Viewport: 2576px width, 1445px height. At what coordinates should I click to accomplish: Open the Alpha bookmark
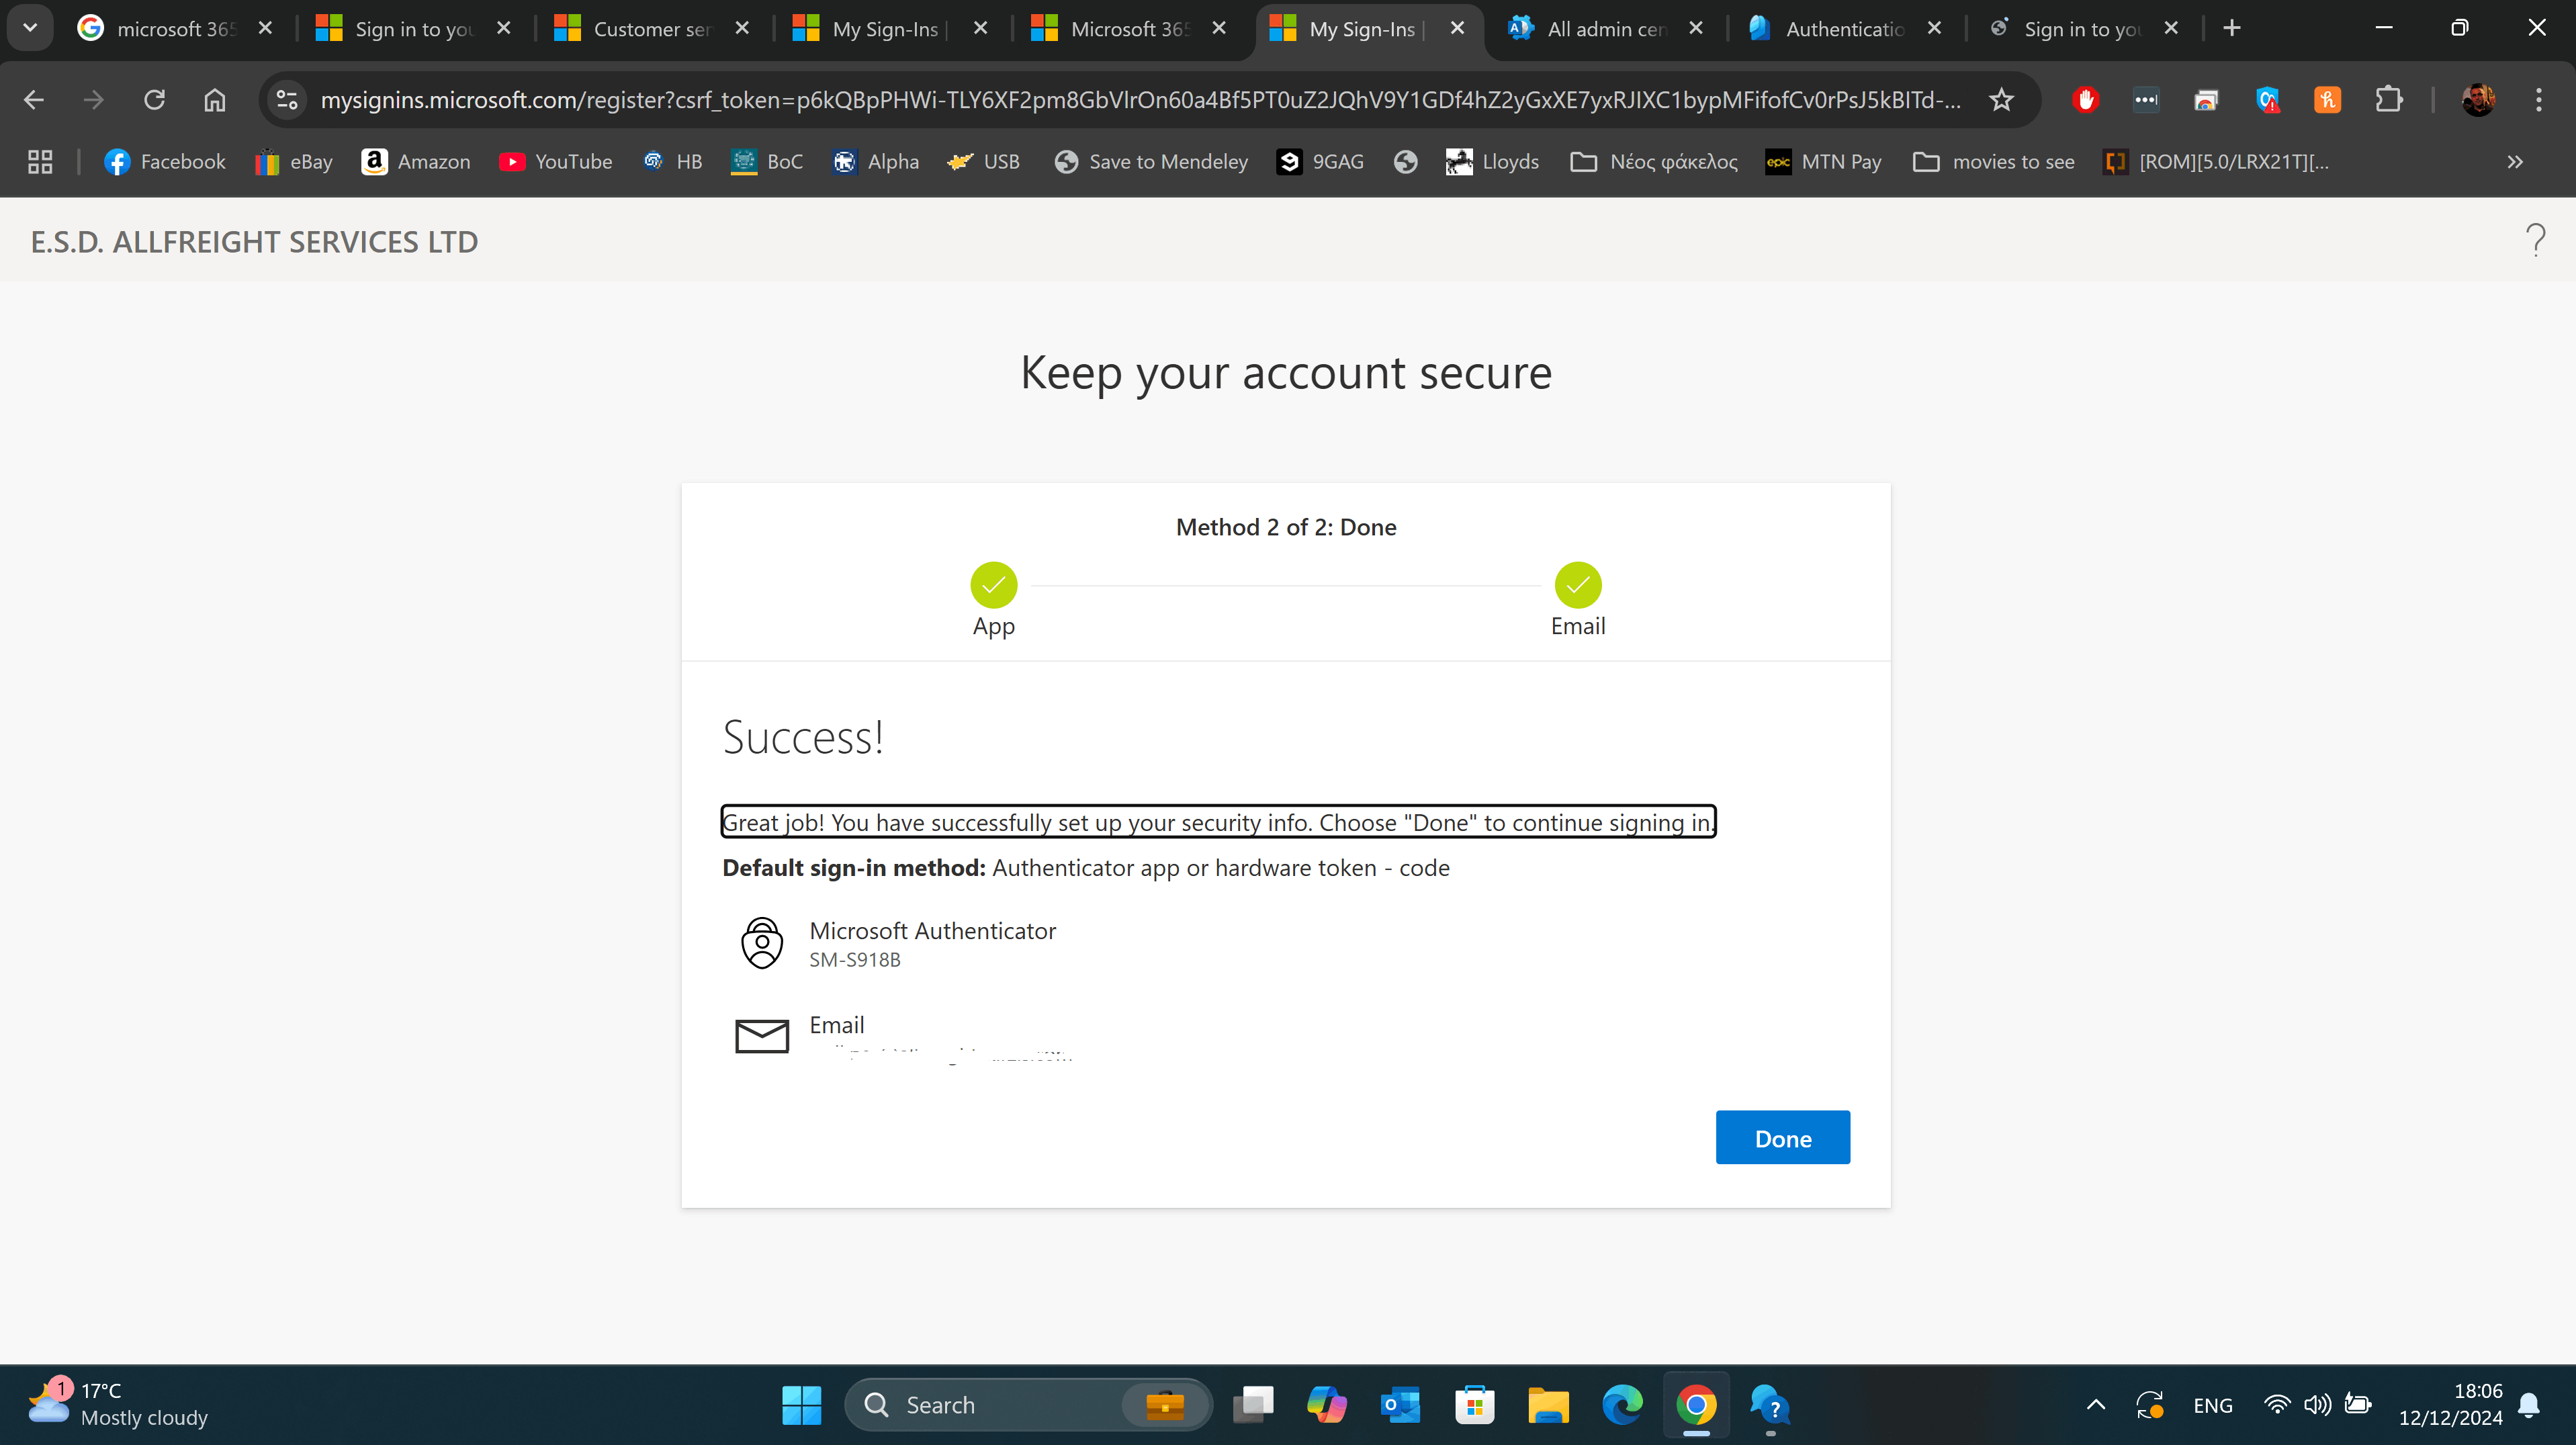875,162
